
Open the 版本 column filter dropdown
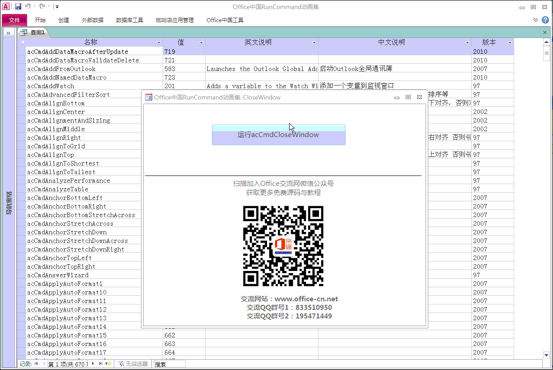[x=510, y=43]
